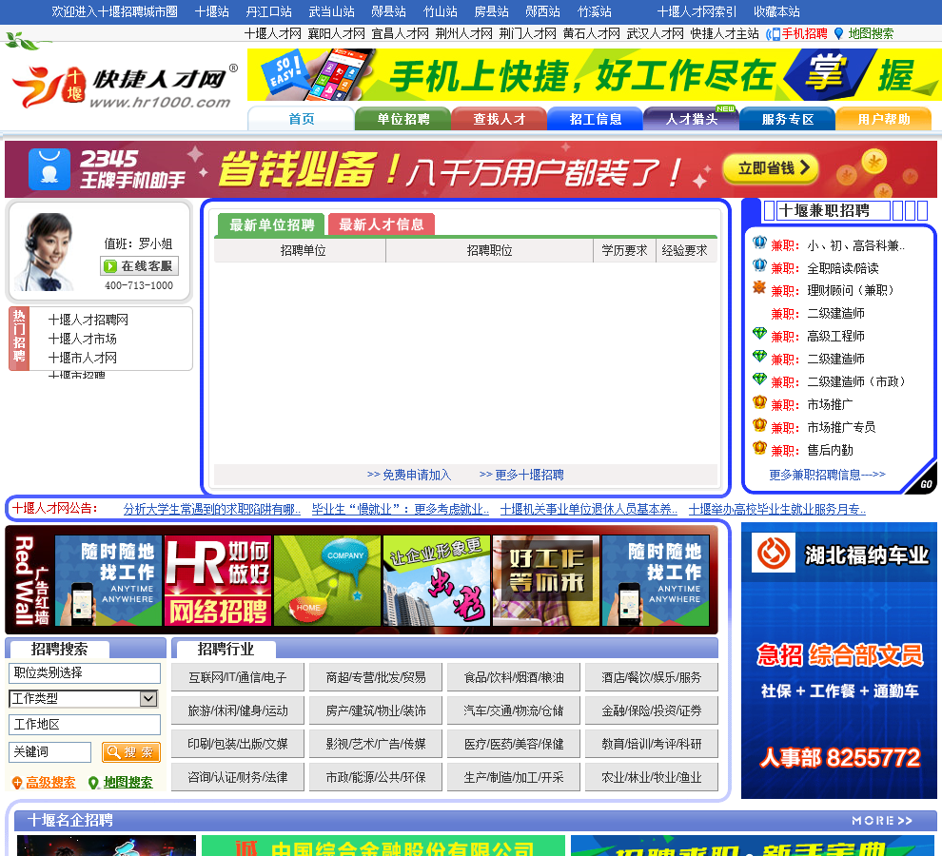This screenshot has width=942, height=856.
Task: Click the 湖北福纳车业 advertisement
Action: 838,660
